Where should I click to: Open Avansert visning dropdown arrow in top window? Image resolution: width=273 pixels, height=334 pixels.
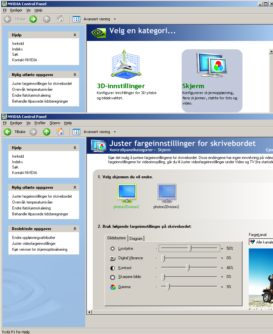tap(115, 19)
